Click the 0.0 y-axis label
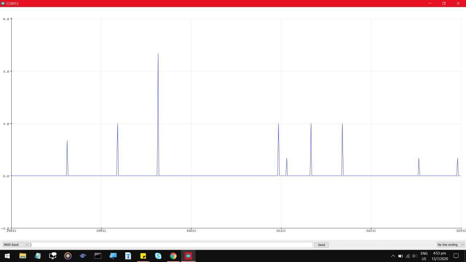466x262 pixels. [x=6, y=176]
